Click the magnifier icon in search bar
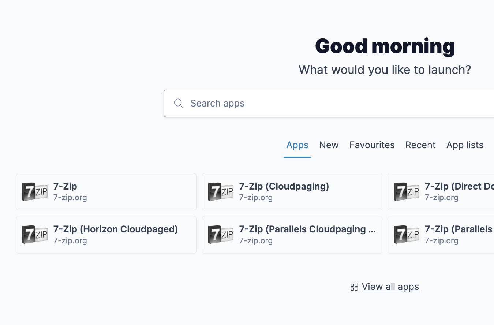Viewport: 494px width, 325px height. (179, 104)
